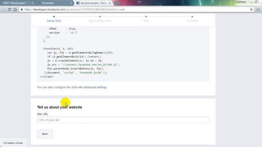This screenshot has height=147, width=262.
Task: Go to the Test step
Action: [146, 21]
